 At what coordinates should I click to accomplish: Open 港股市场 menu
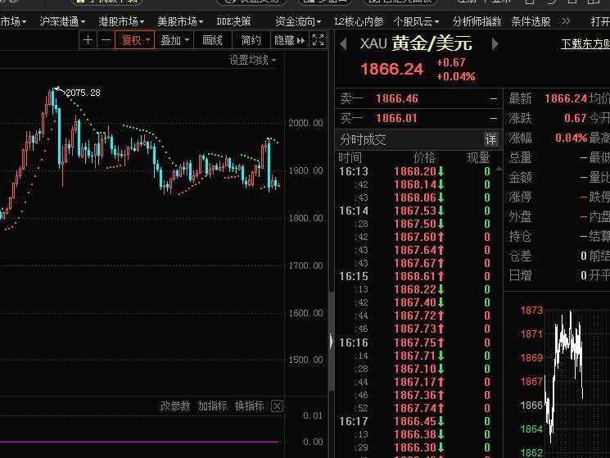[x=121, y=21]
